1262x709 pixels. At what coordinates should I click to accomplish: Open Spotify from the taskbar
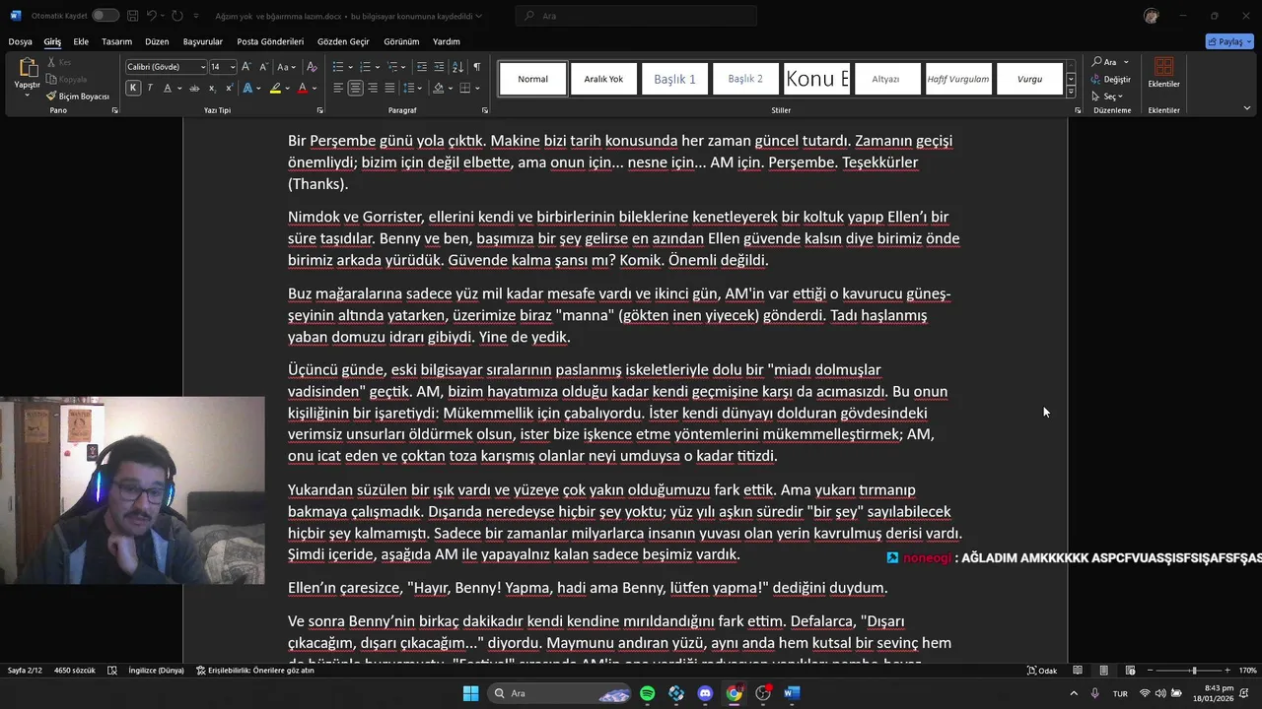(647, 693)
